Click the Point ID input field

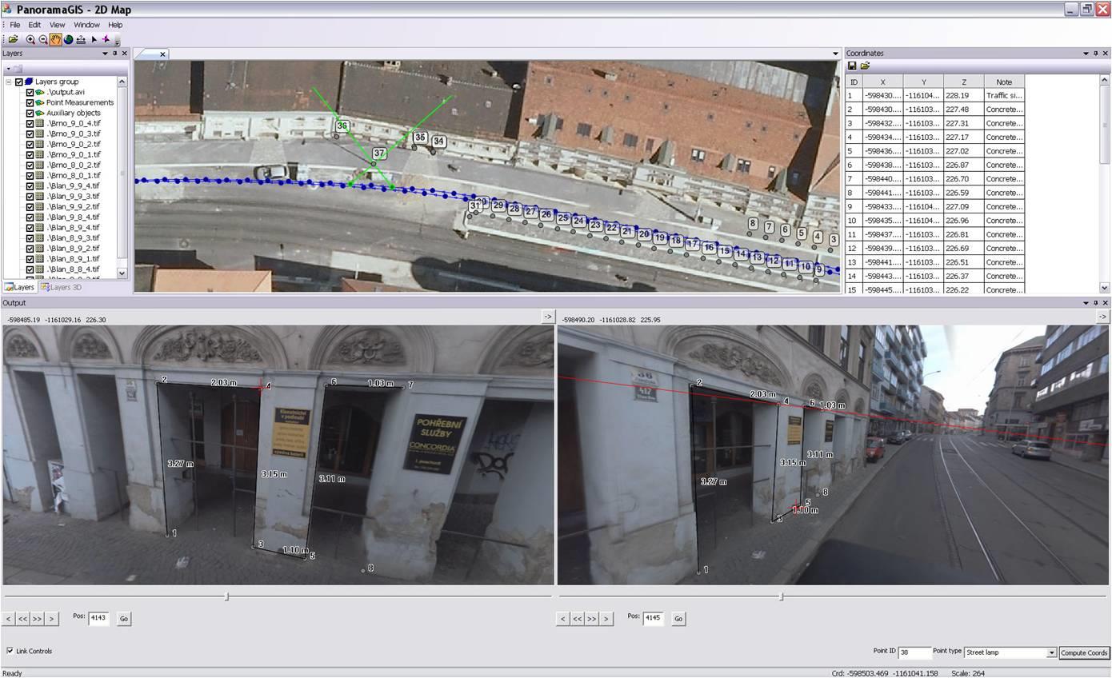pyautogui.click(x=914, y=652)
